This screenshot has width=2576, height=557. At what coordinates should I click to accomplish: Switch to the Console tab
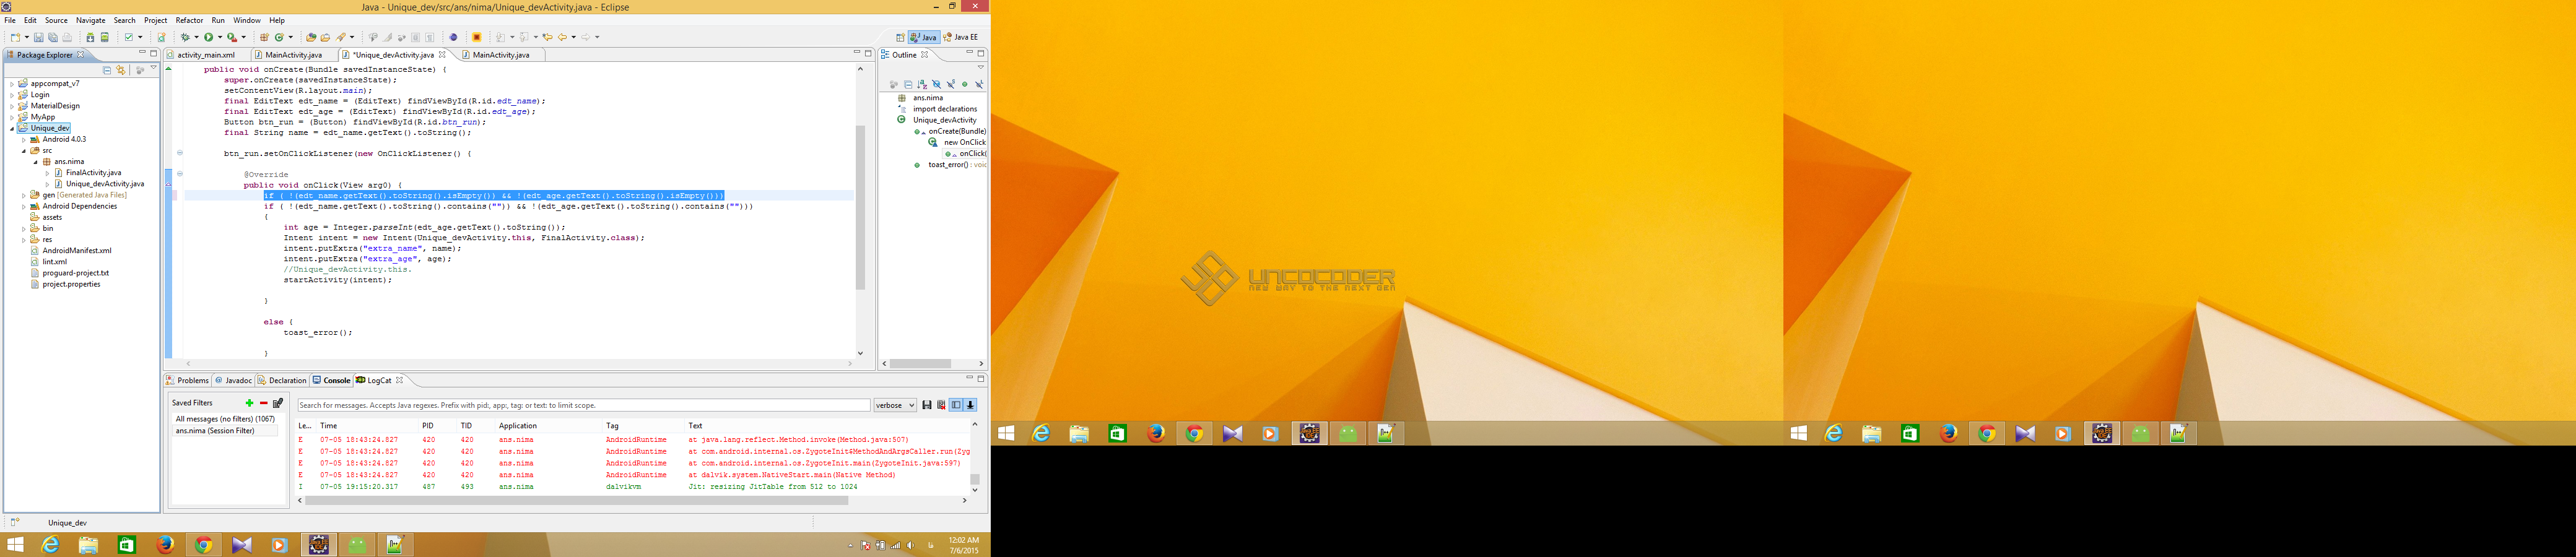331,380
